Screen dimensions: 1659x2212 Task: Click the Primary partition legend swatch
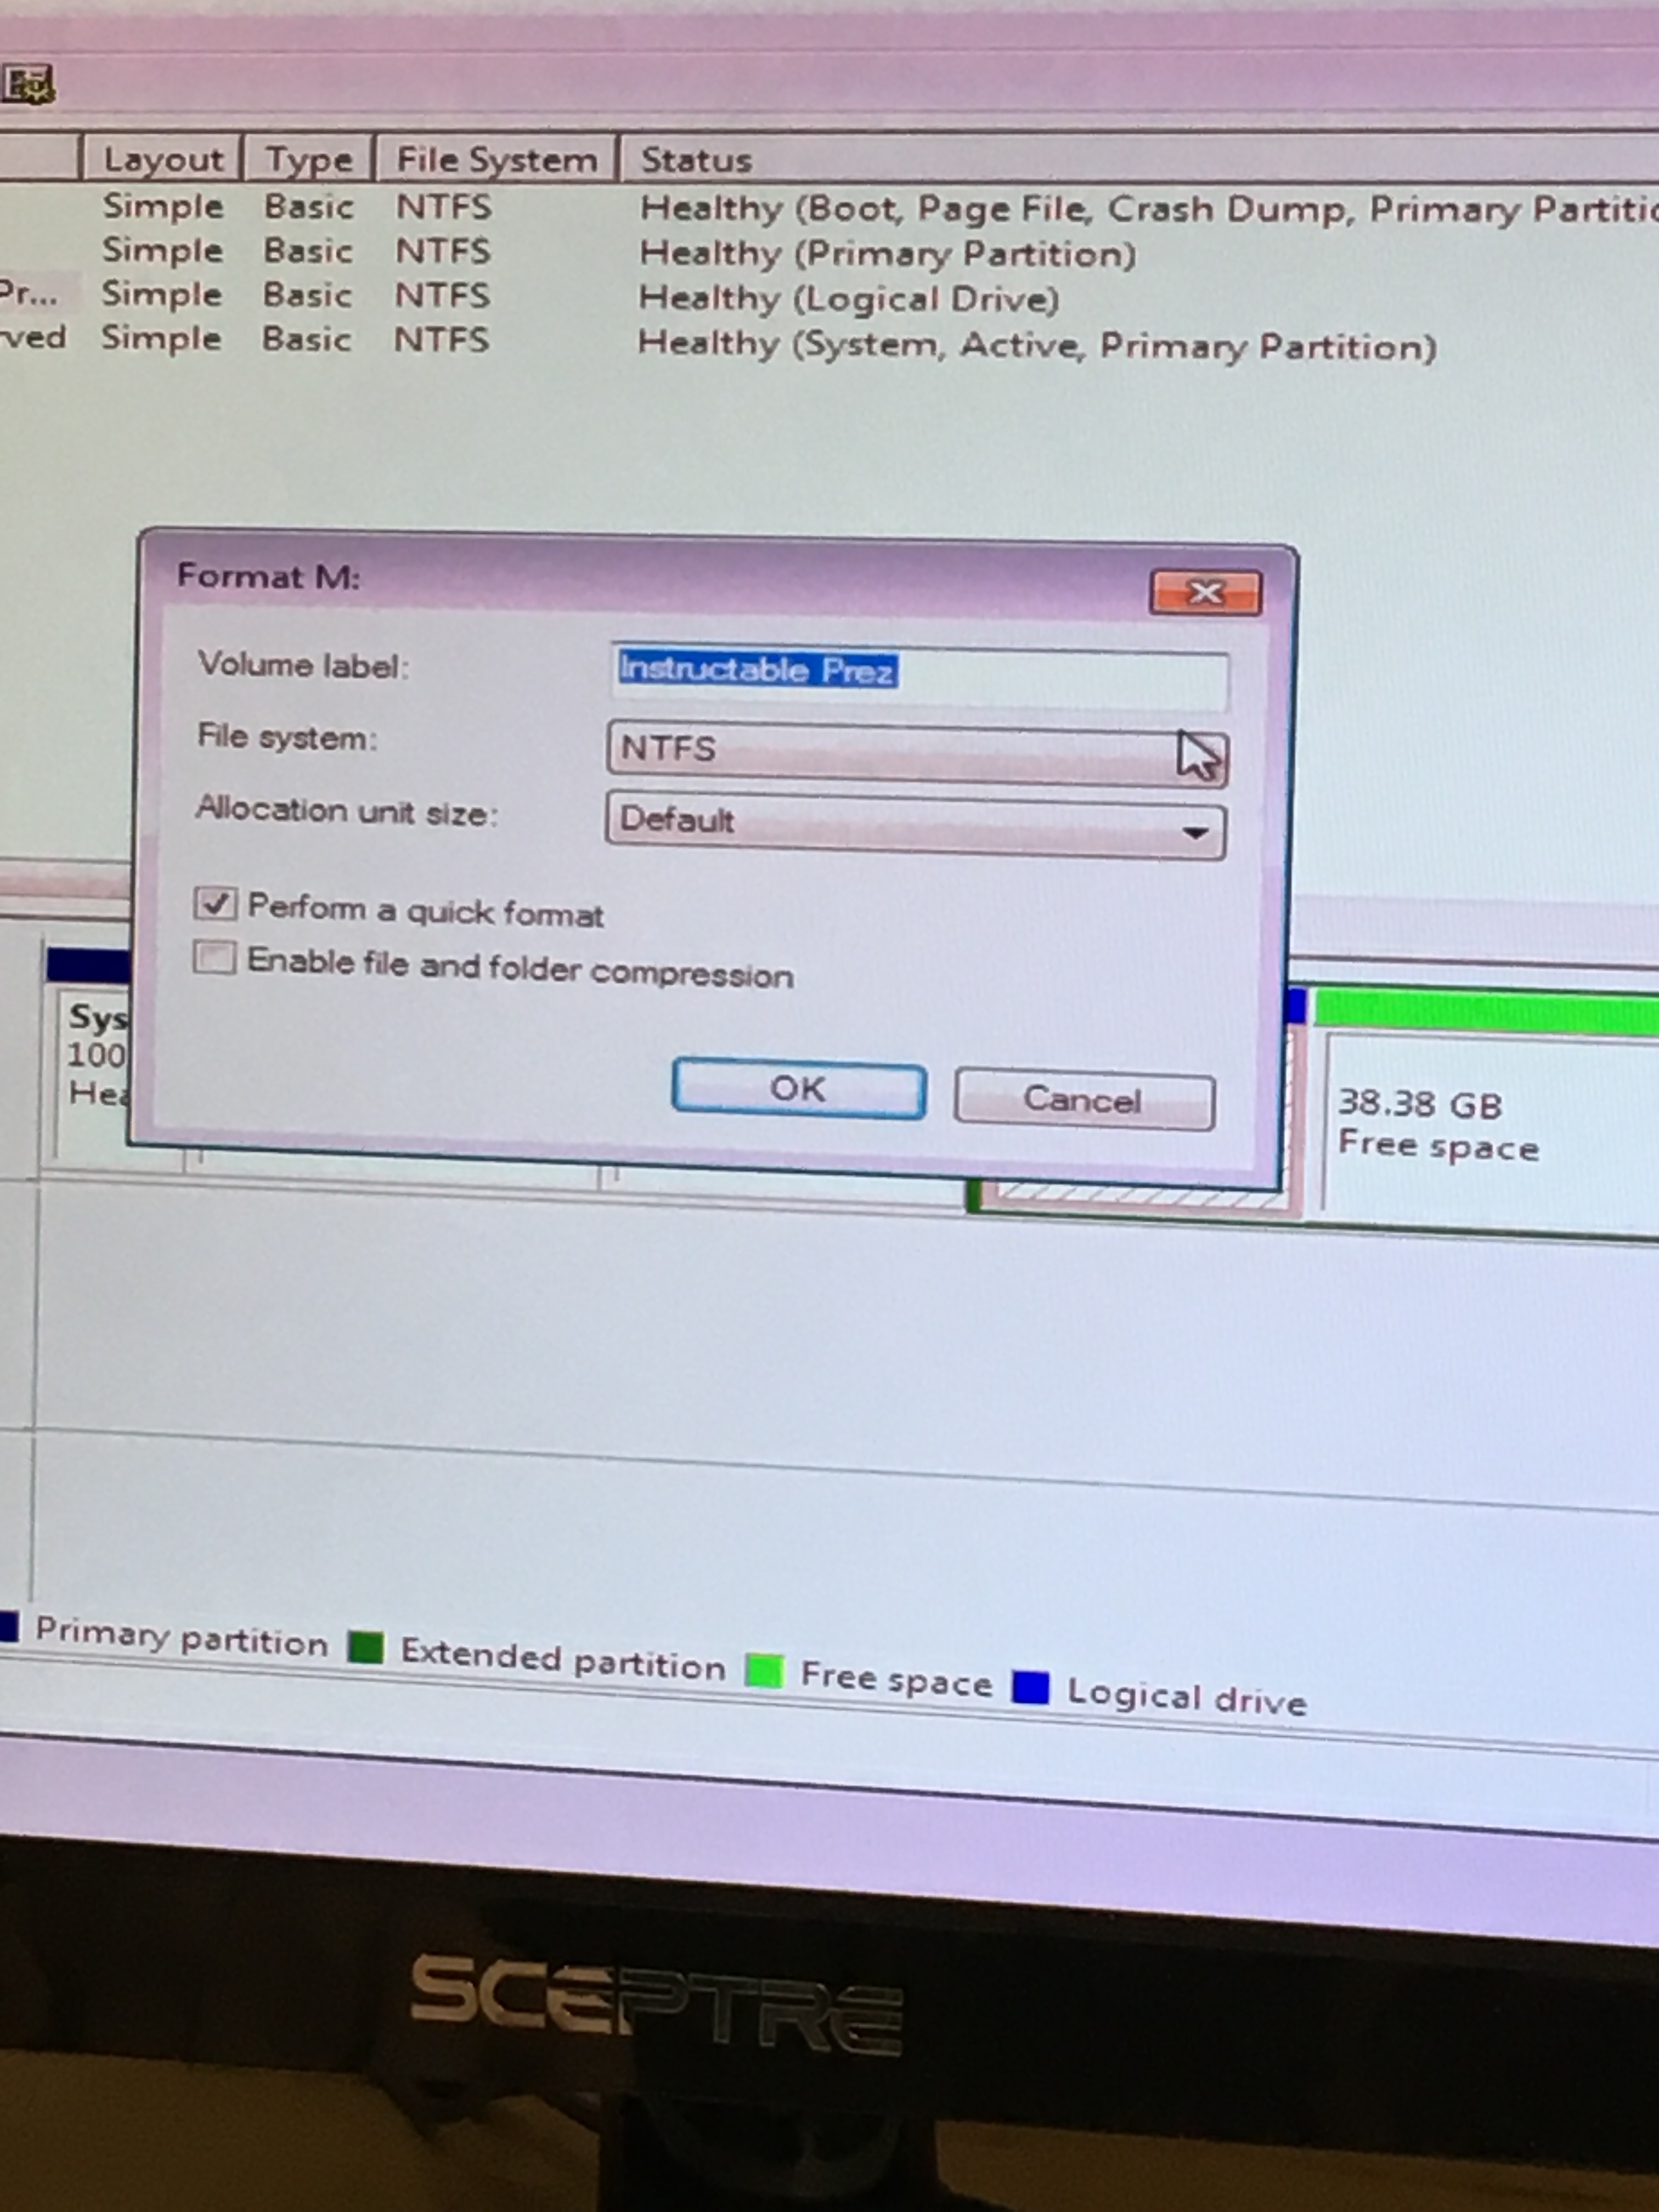(8, 1627)
